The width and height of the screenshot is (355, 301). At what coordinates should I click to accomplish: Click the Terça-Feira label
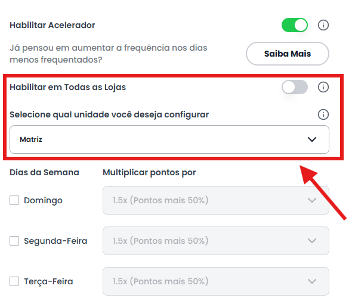pos(48,282)
